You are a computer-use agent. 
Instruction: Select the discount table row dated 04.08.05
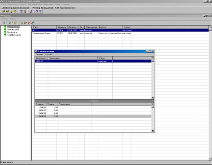93,61
